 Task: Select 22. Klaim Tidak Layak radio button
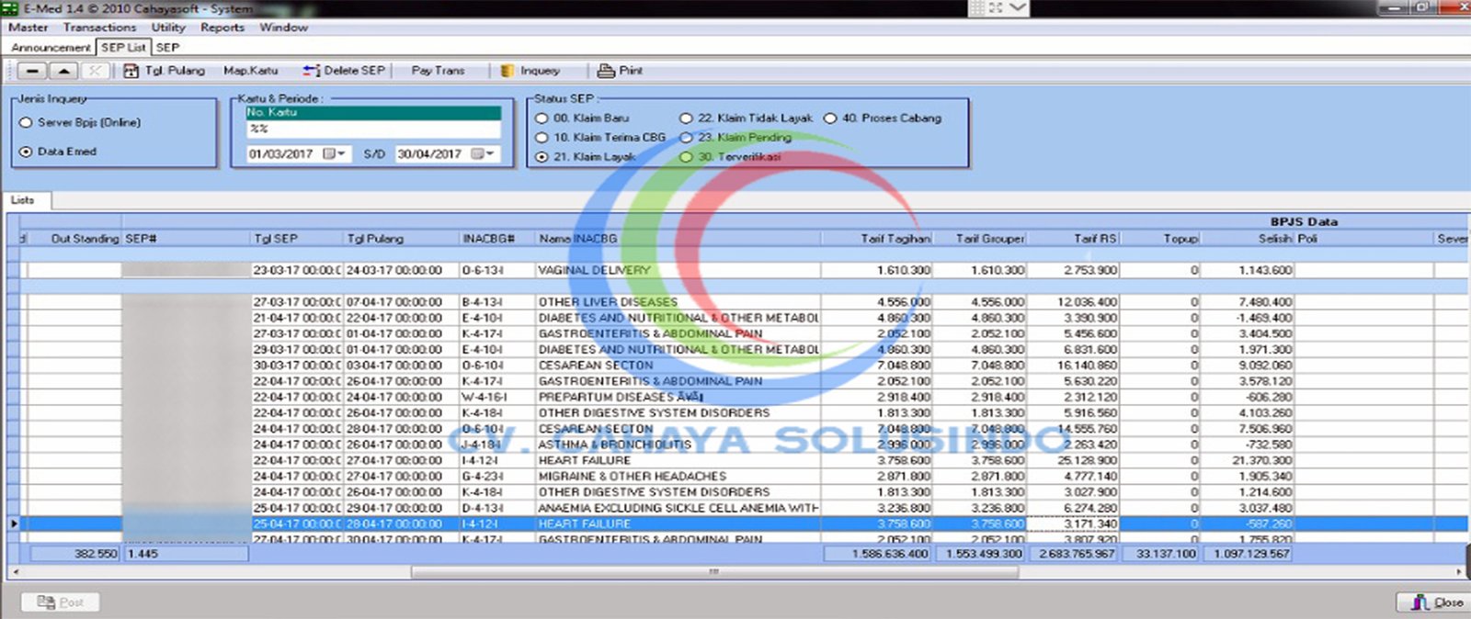686,118
